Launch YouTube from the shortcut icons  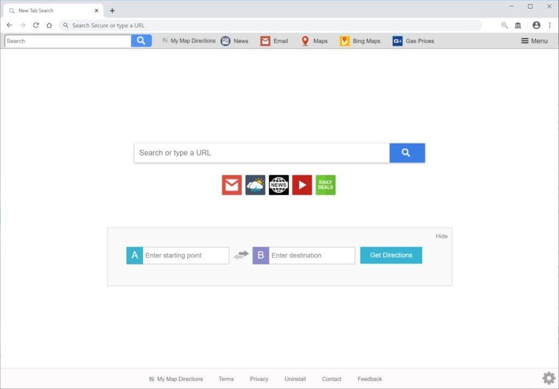[x=302, y=185]
